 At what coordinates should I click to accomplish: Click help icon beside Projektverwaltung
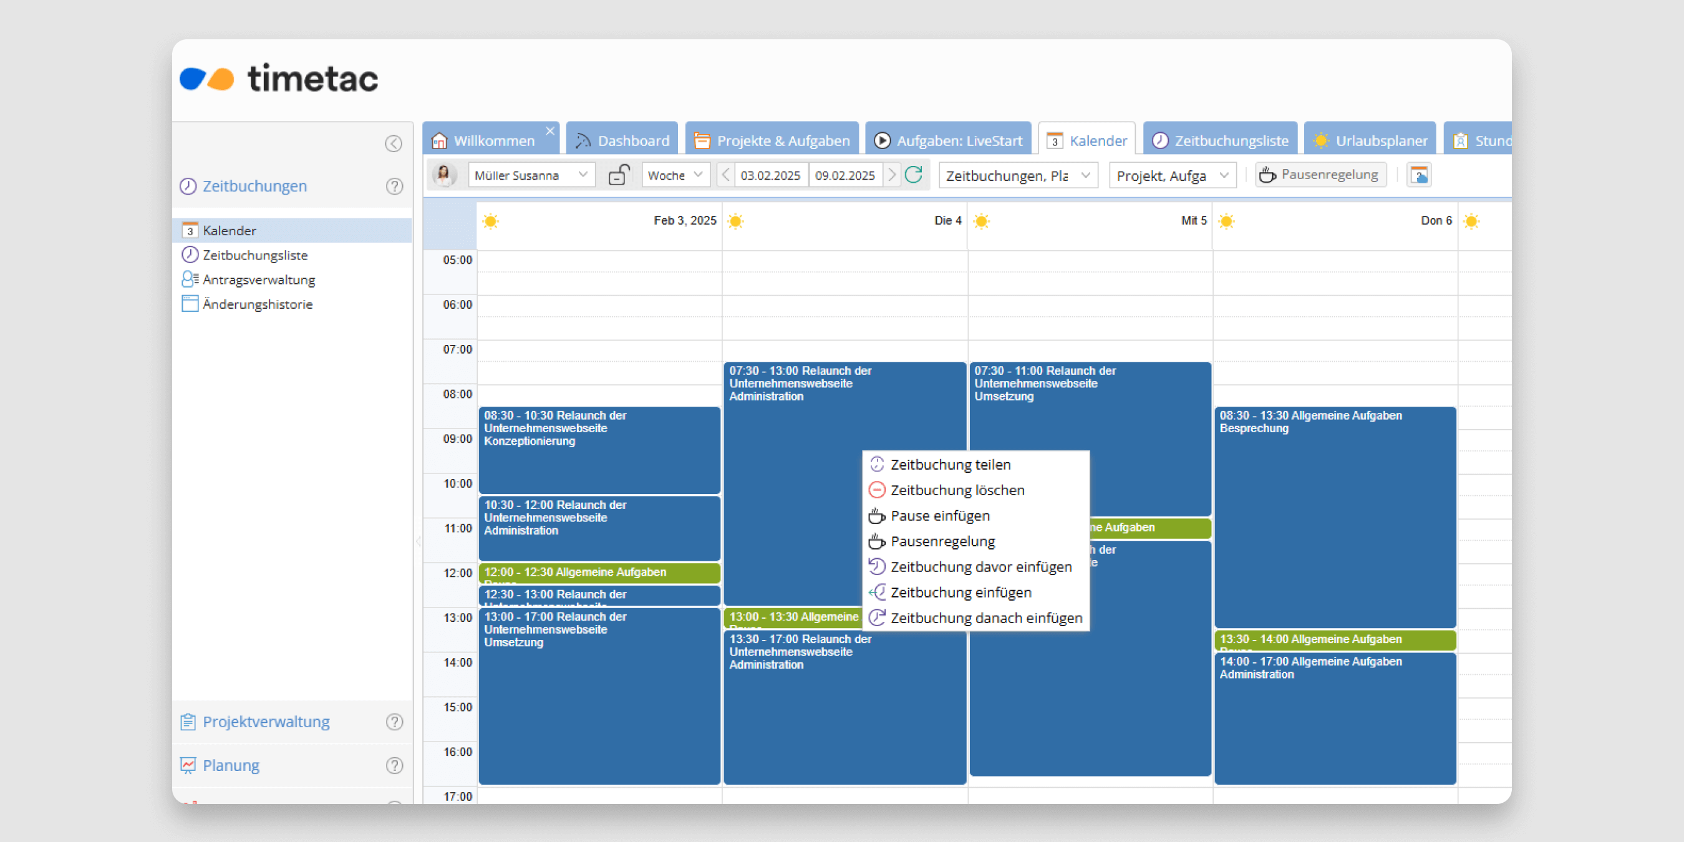point(394,722)
